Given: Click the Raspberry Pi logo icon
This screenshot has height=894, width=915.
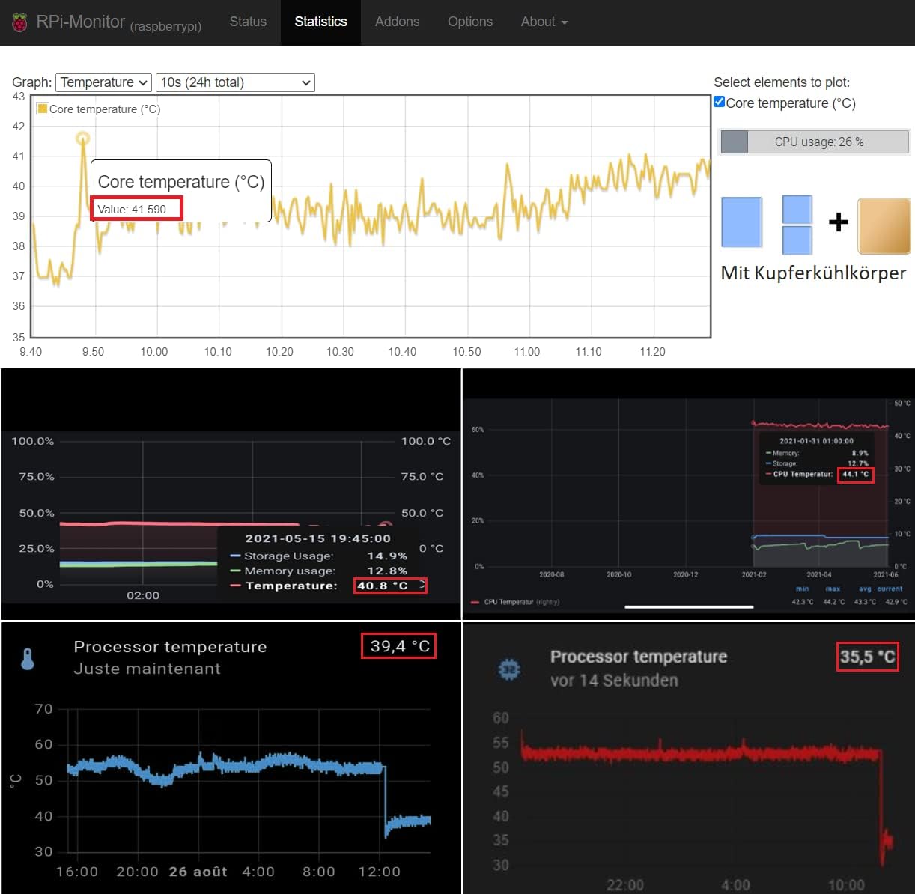Looking at the screenshot, I should click(x=20, y=22).
